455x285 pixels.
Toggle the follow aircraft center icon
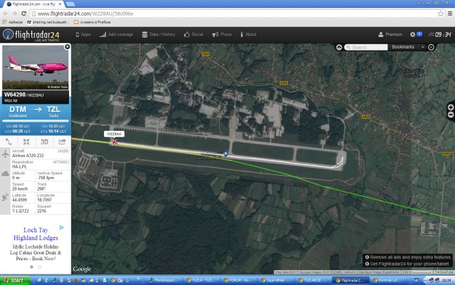coord(27,142)
